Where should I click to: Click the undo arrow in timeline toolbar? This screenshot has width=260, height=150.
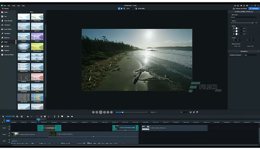point(28,116)
